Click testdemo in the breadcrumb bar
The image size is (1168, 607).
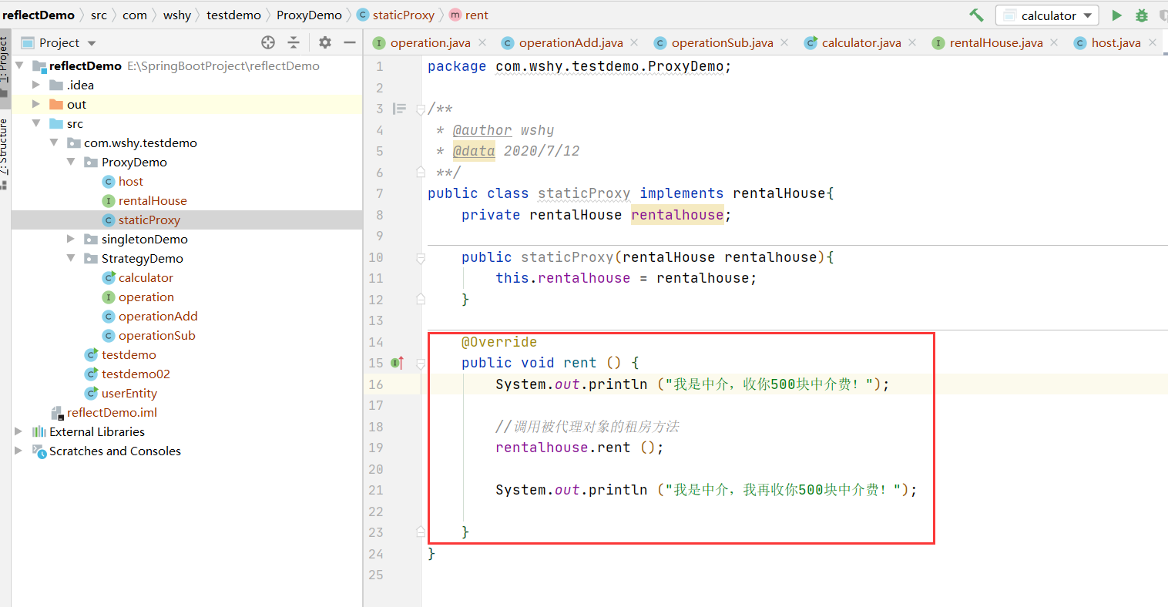[x=233, y=15]
